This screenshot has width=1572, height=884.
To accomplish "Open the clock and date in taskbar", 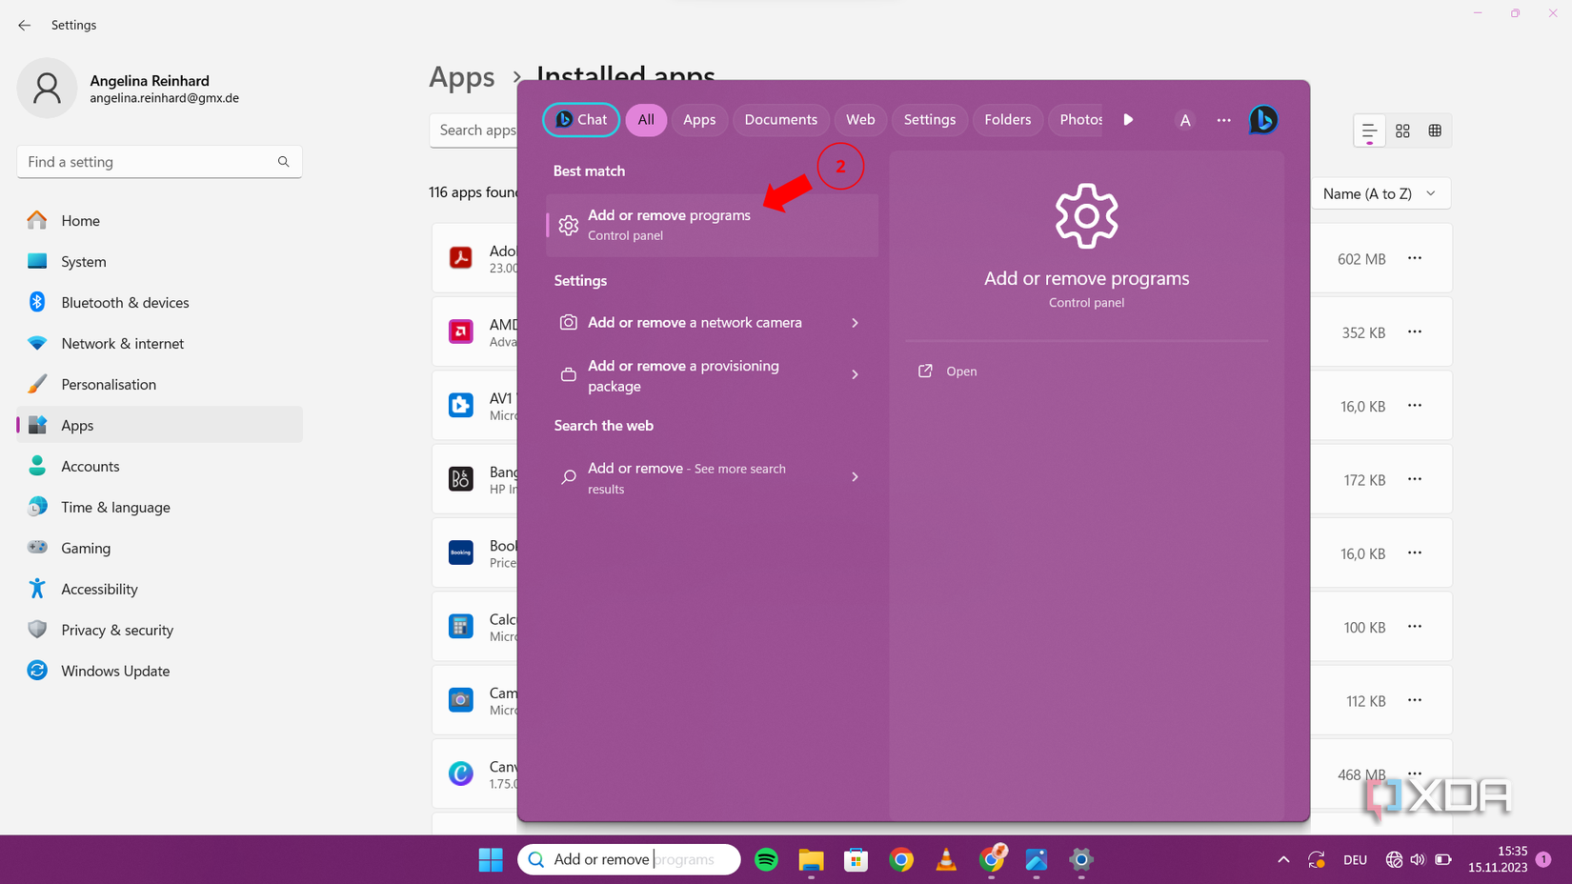I will coord(1497,859).
